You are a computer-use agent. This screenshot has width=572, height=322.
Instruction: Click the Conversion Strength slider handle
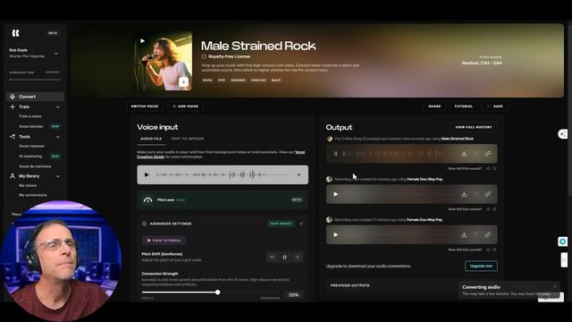(x=217, y=292)
